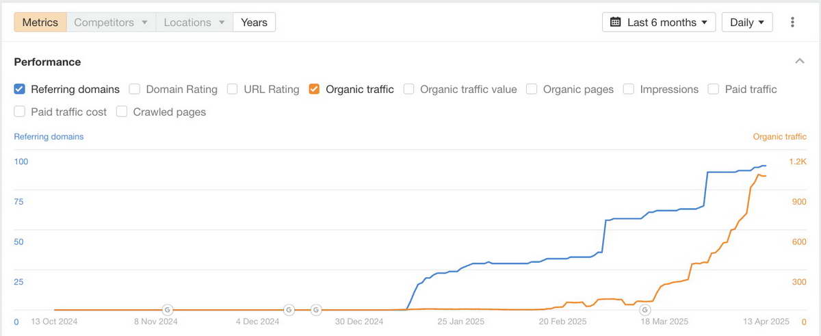The width and height of the screenshot is (821, 336).
Task: Tick the Paid traffic cost checkbox
Action: tap(20, 112)
